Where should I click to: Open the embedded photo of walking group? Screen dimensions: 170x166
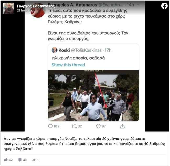point(93,96)
